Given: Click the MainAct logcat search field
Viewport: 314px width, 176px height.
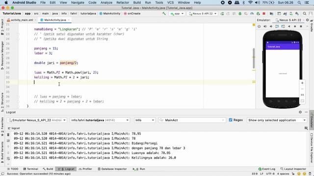Looking at the screenshot, I should click(192, 120).
